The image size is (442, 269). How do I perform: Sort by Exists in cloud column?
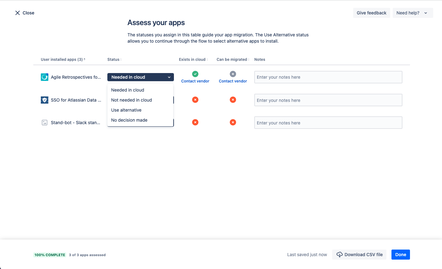click(193, 60)
